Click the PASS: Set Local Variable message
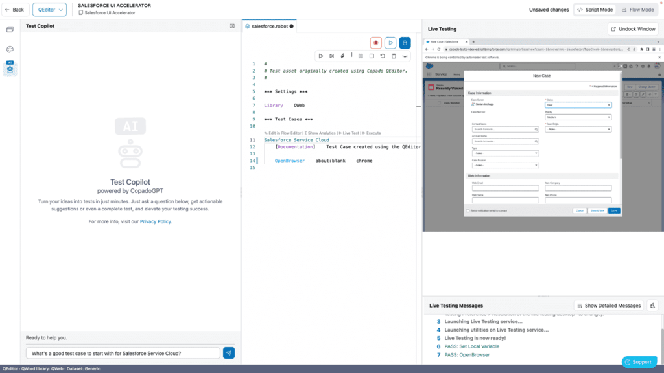This screenshot has height=373, width=664. [x=472, y=346]
